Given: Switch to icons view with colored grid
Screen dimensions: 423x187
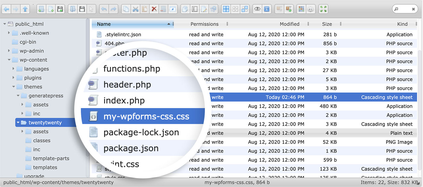Looking at the screenshot, I should coord(301,9).
